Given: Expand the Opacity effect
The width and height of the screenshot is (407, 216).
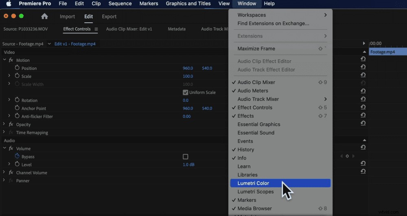Looking at the screenshot, I should click(x=4, y=124).
